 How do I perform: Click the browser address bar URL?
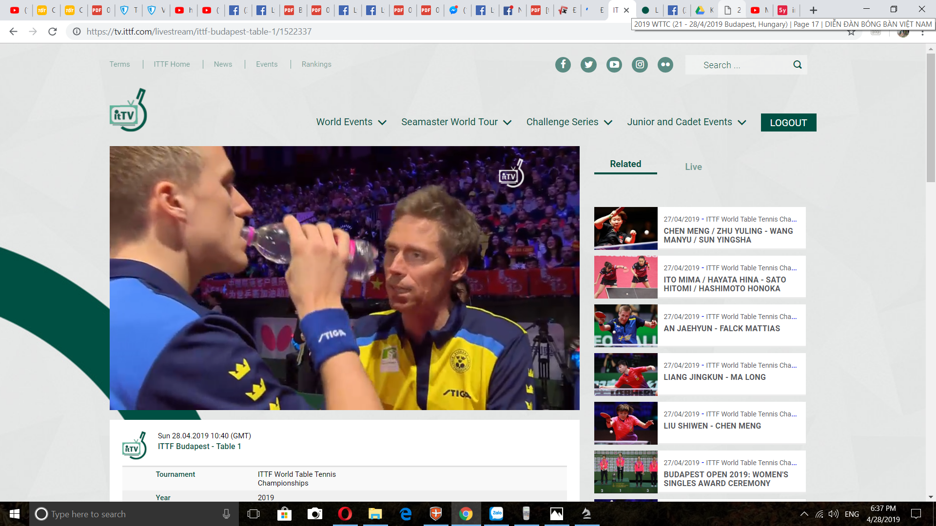pyautogui.click(x=199, y=32)
